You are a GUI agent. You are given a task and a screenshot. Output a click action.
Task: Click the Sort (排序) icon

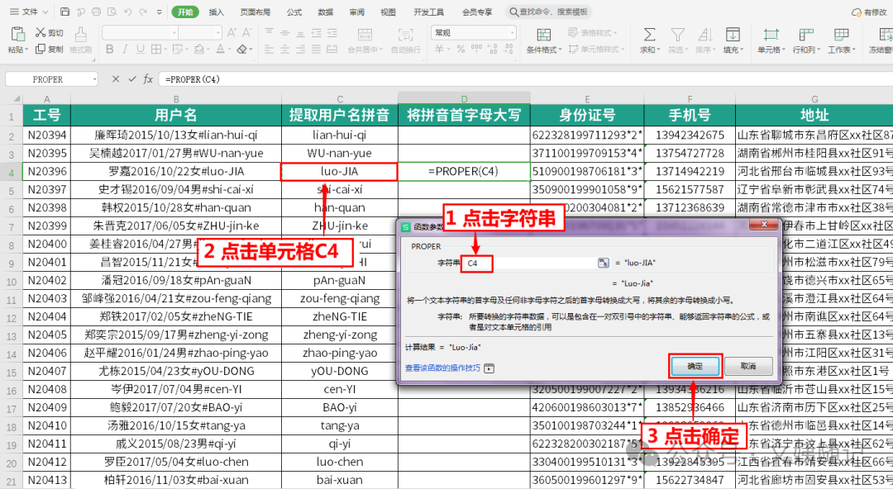704,35
